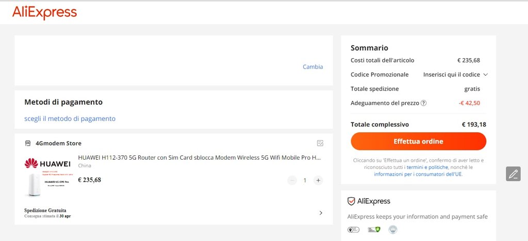Add a note with the order memo icon

pyautogui.click(x=320, y=144)
